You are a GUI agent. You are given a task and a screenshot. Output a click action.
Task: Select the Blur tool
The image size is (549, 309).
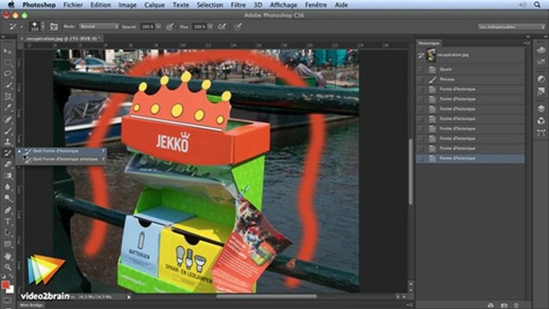[x=8, y=187]
